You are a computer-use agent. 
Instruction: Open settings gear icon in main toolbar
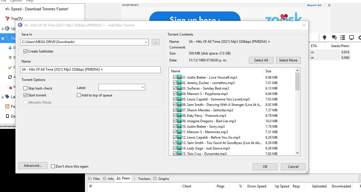click(359, 38)
